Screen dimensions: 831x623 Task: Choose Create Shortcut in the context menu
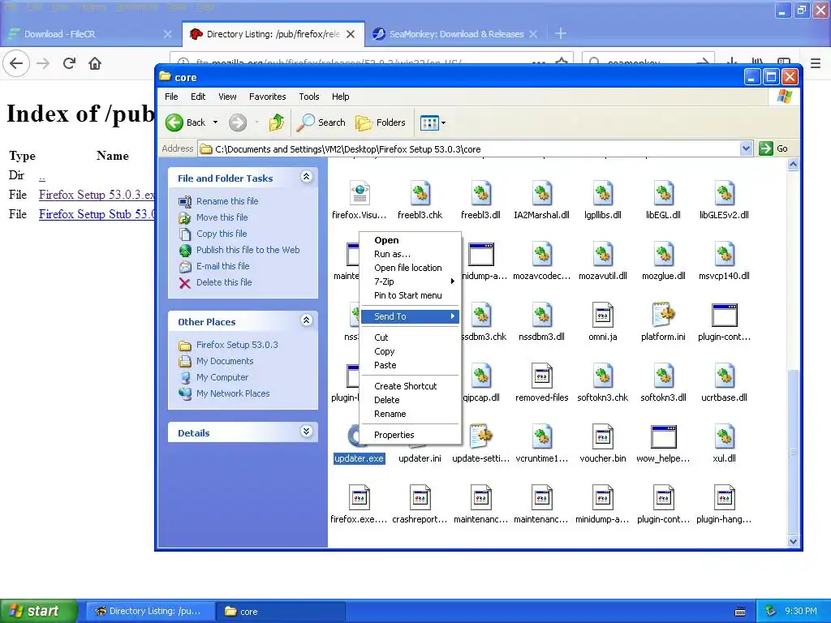click(x=410, y=386)
